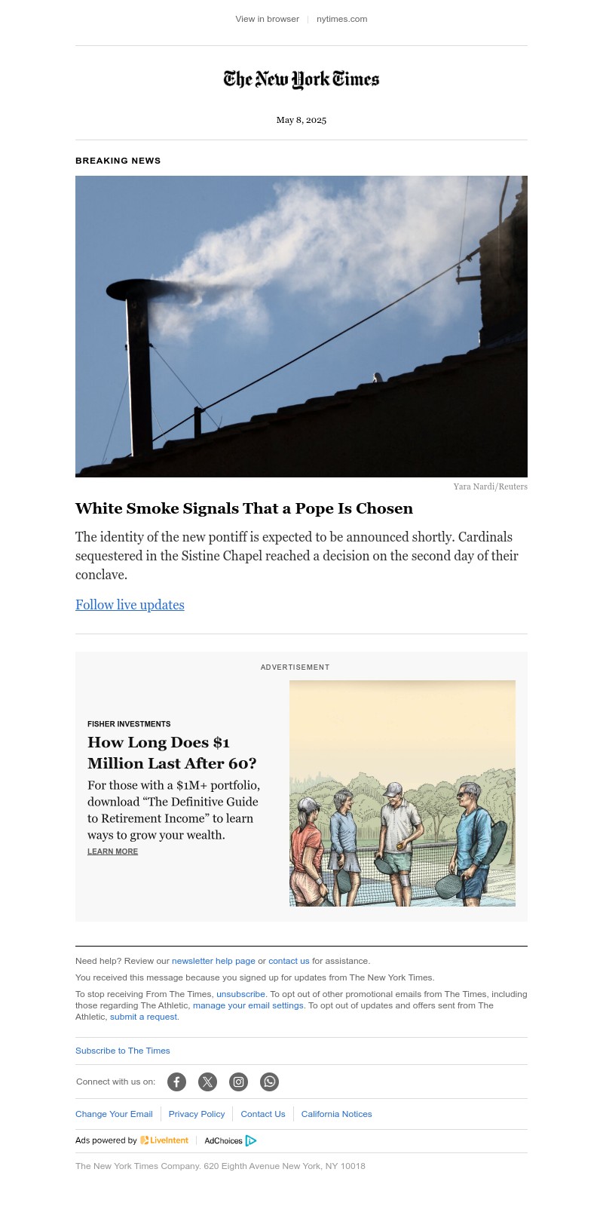Open the Facebook social icon
The height and width of the screenshot is (1209, 603).
[176, 1082]
